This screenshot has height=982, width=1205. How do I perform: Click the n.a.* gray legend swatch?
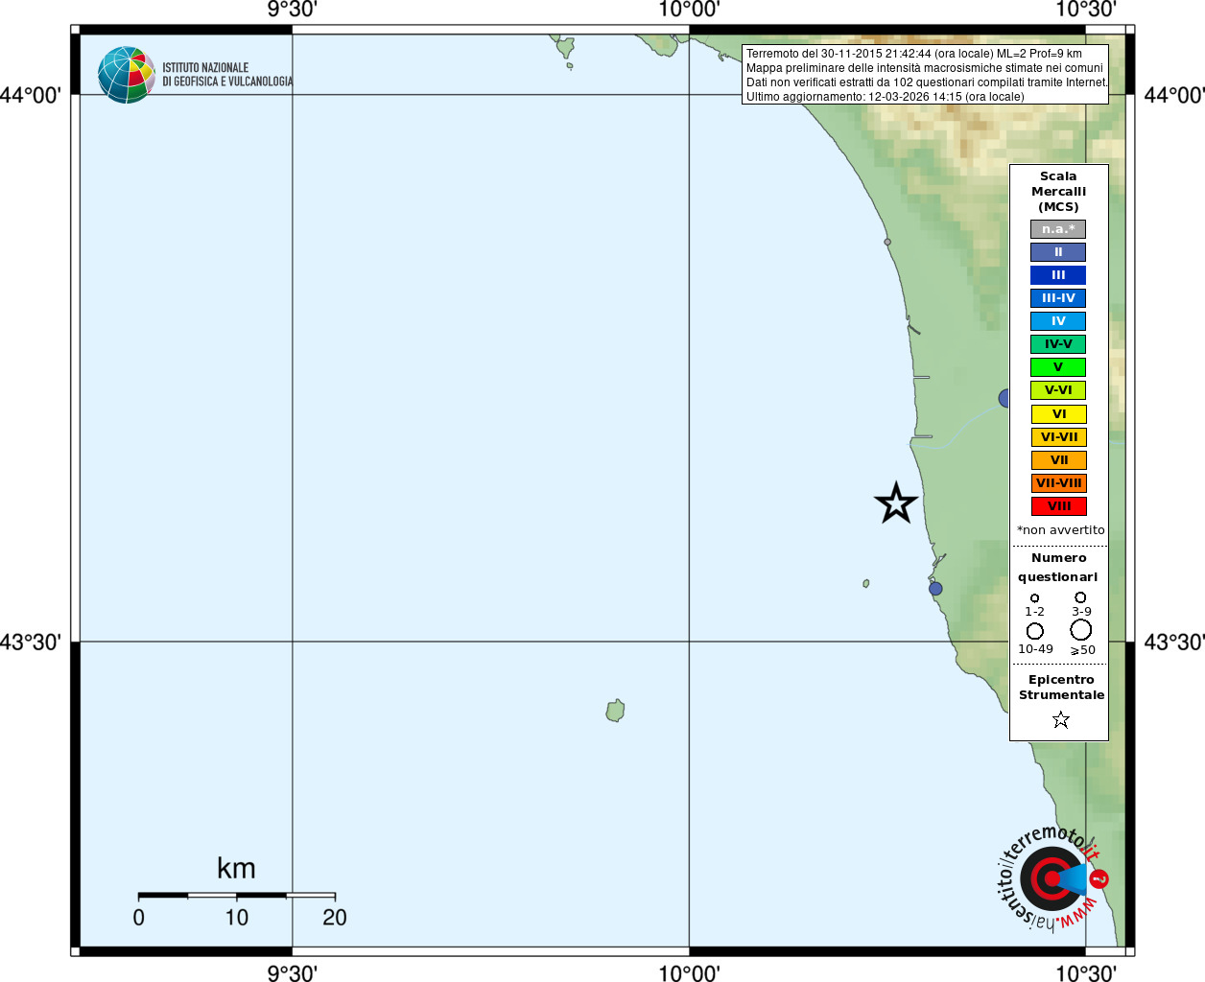pyautogui.click(x=1058, y=229)
